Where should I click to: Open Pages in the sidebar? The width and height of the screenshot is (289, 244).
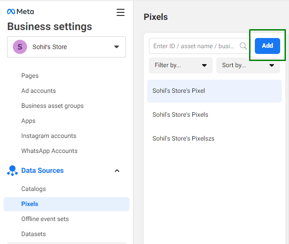click(30, 76)
